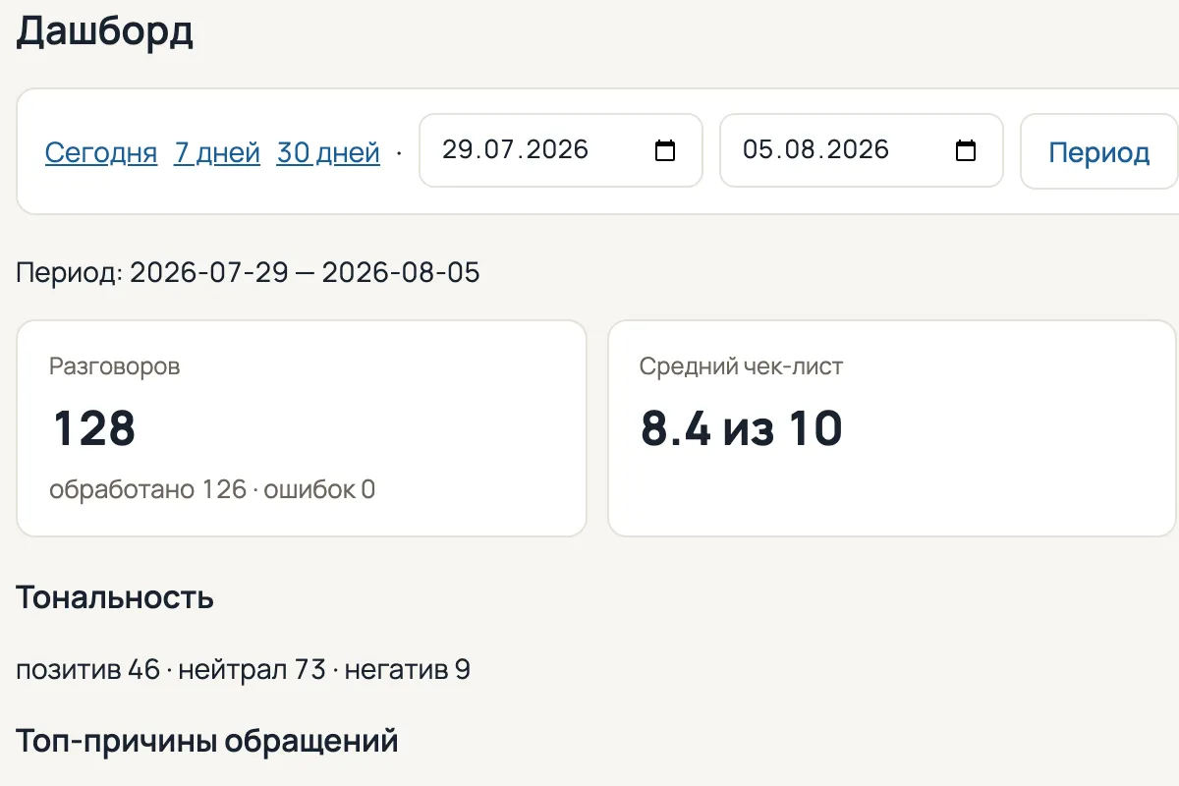Click the 8.4 из 10 score value

tap(742, 428)
